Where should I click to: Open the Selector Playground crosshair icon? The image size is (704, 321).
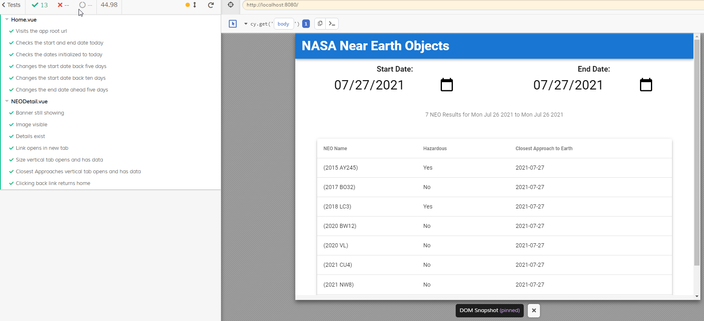pyautogui.click(x=231, y=5)
